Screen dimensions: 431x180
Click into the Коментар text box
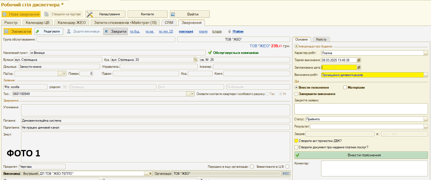coord(374,168)
